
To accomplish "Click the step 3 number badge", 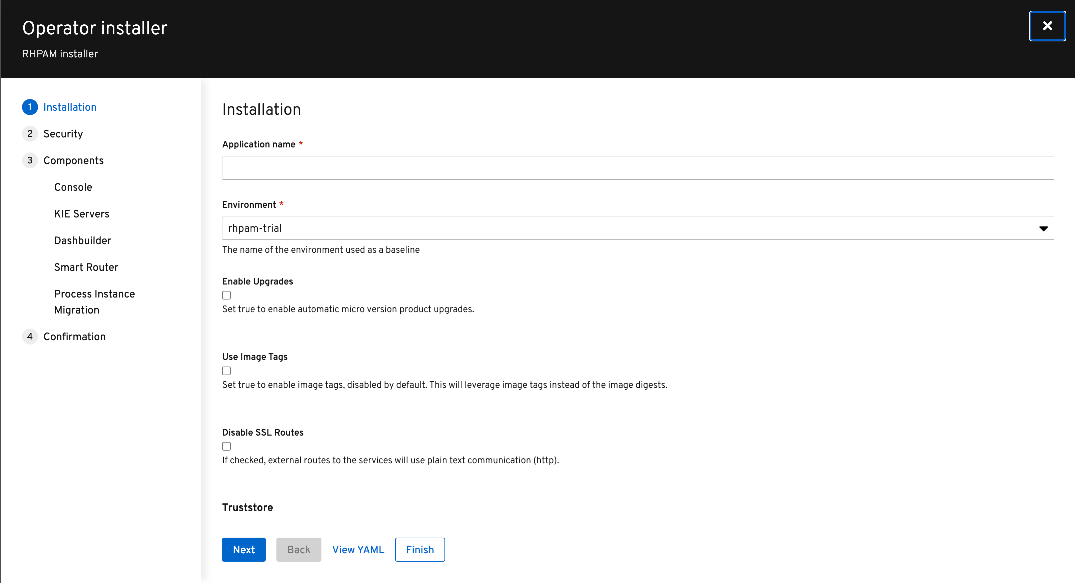I will pos(30,161).
